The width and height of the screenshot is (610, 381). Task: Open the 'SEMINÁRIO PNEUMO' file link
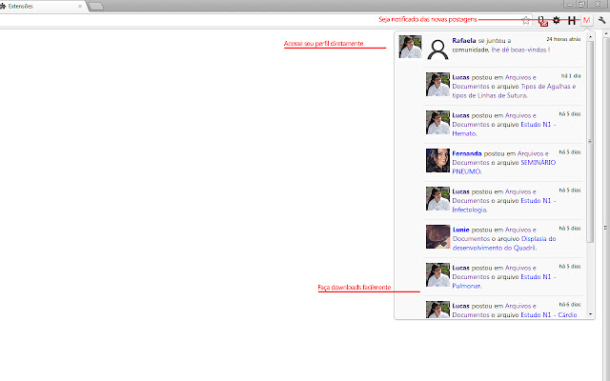click(x=467, y=171)
